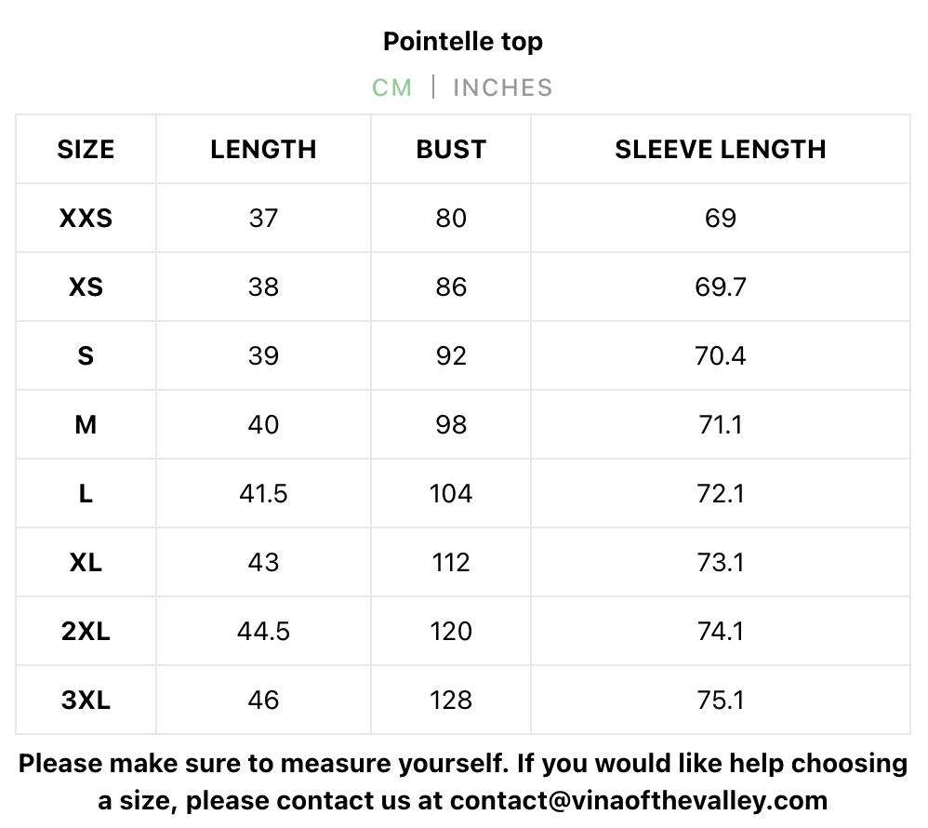The image size is (928, 828).
Task: Select the 2XL size row label
Action: (86, 631)
